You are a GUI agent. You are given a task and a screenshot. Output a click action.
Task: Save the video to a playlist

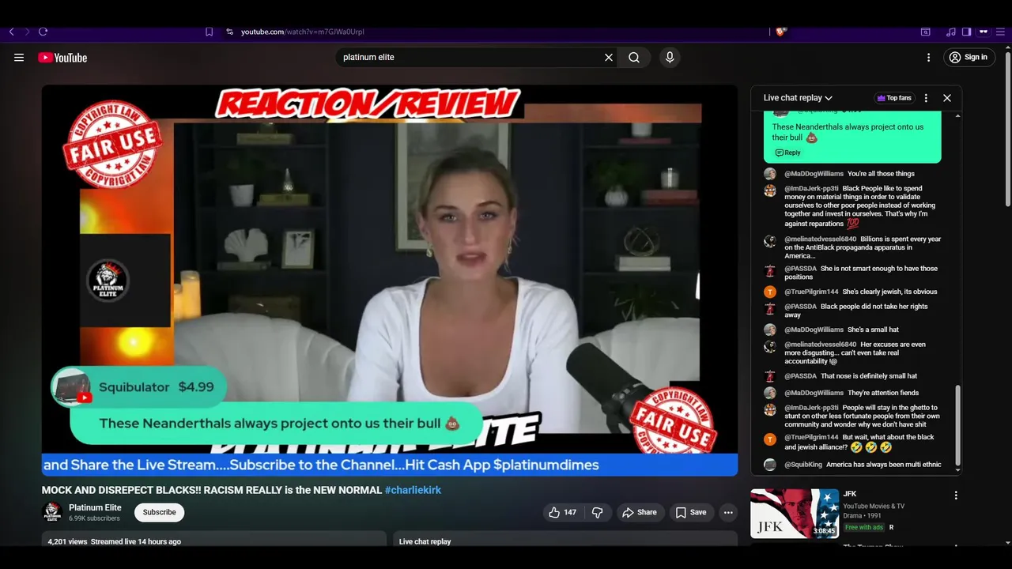(x=690, y=512)
